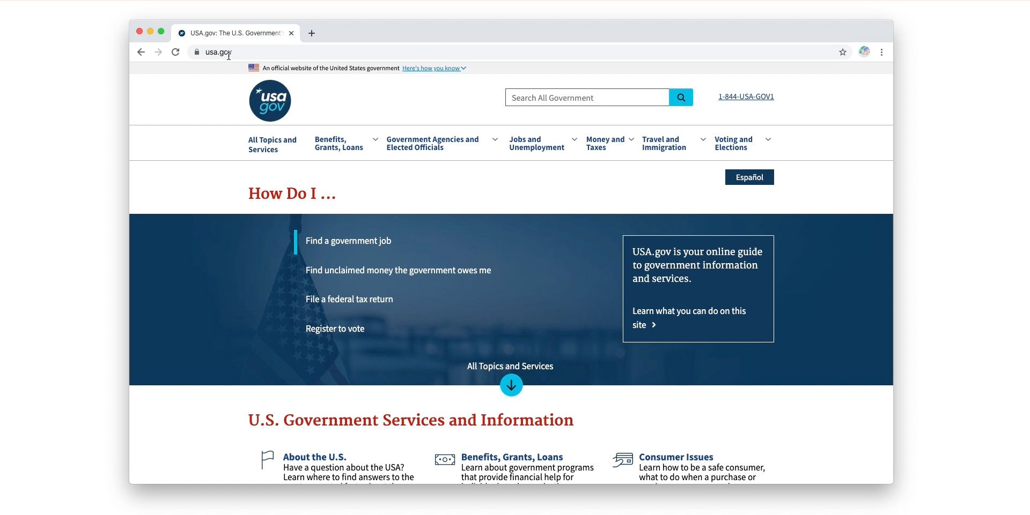Open 'File a federal tax return'
1030x515 pixels.
tap(349, 300)
